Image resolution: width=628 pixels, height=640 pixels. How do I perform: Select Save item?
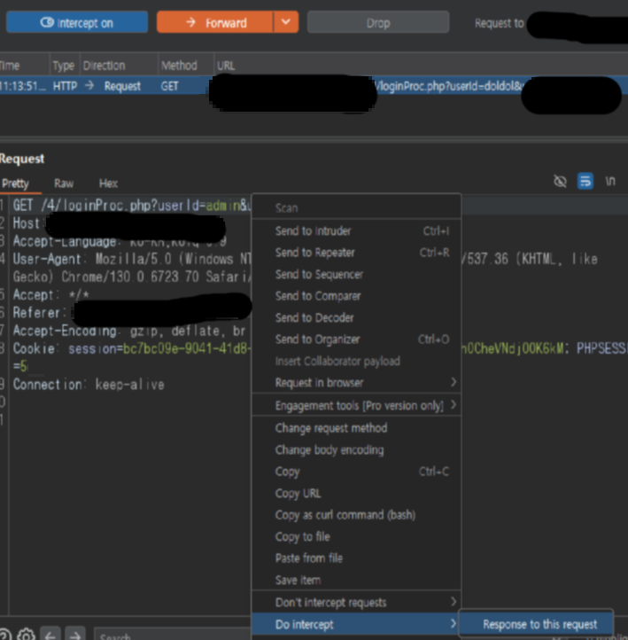(x=356, y=580)
